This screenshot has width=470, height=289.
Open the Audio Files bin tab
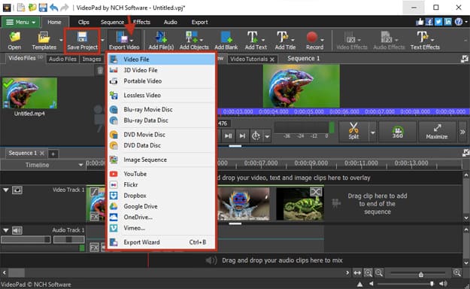coord(62,59)
